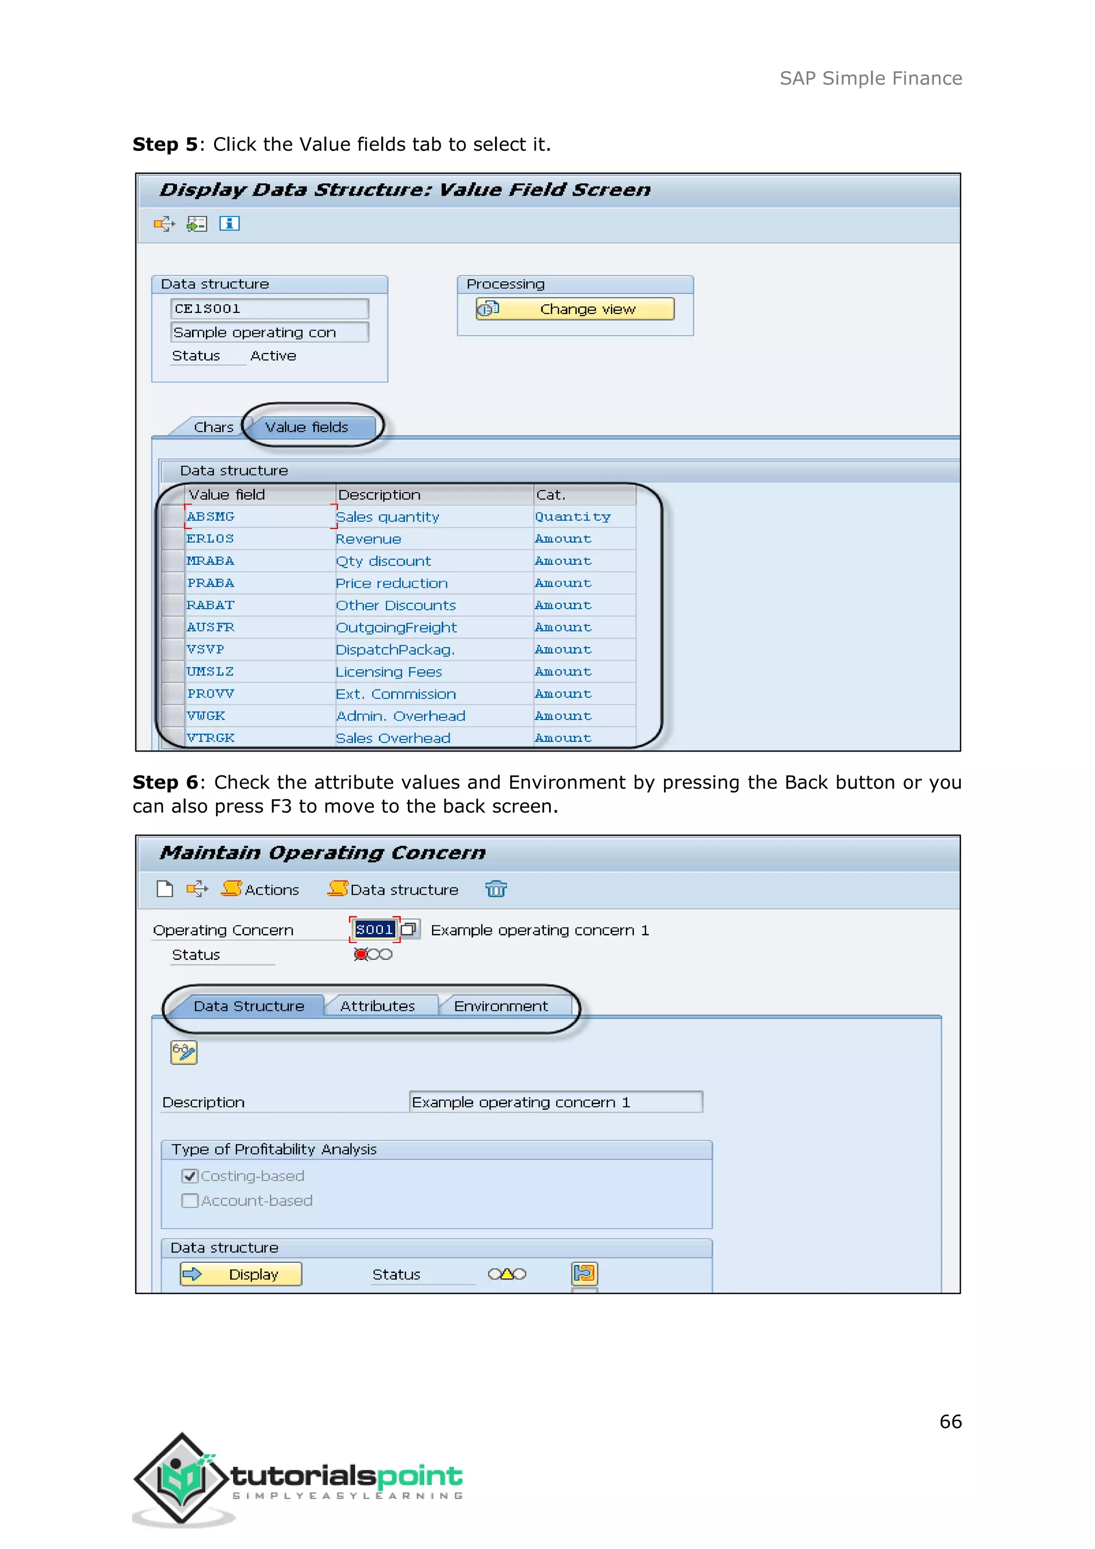Click the first toolbar icon in the Value Field Screen

click(164, 223)
